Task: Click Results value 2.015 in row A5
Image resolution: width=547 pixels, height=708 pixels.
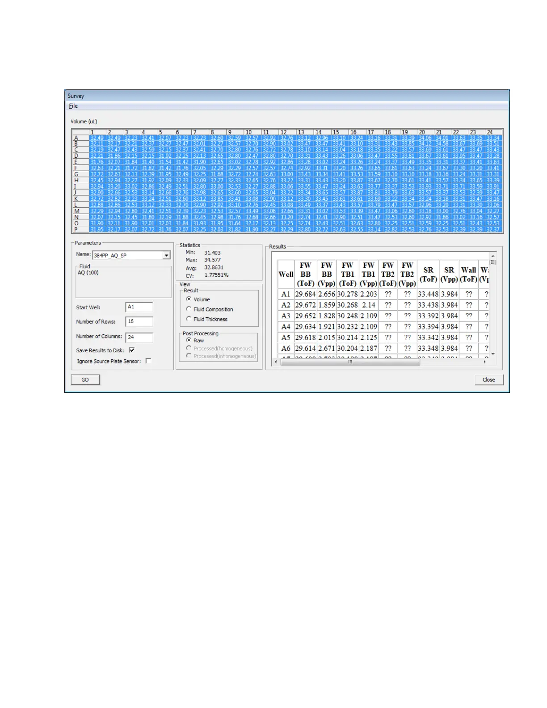Action: 327,337
